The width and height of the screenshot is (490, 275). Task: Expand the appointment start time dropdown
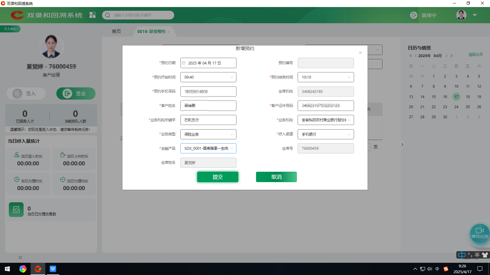point(232,77)
